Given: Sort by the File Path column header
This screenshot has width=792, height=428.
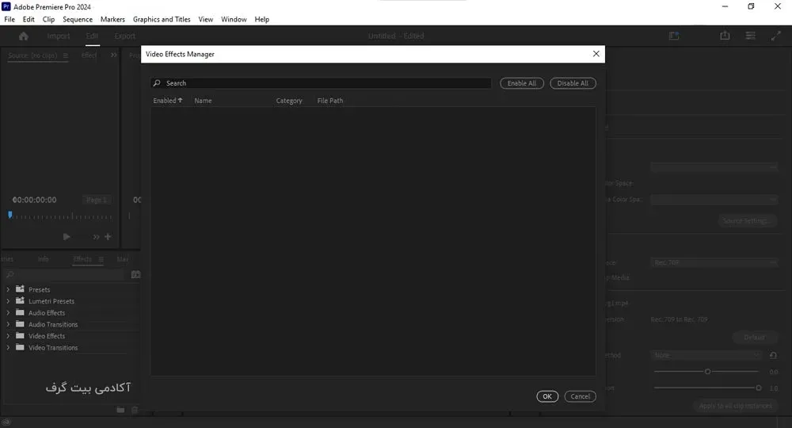Looking at the screenshot, I should point(329,101).
